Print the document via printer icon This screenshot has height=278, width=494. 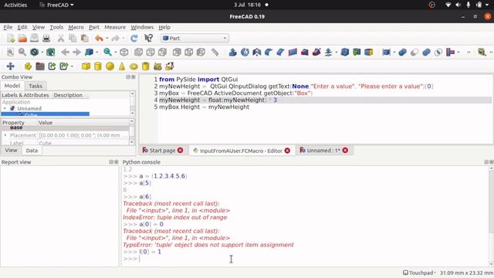tap(46, 39)
